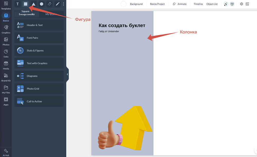
Task: Click the add audio music icon
Action: pyautogui.click(x=226, y=4)
